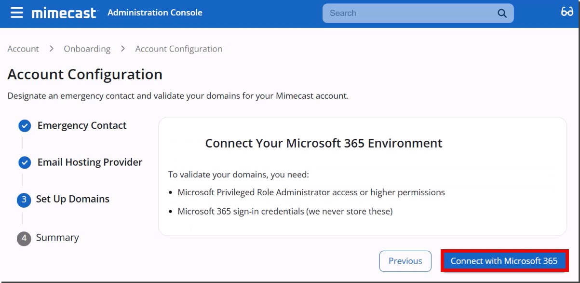Click Connect with Microsoft 365

point(504,260)
